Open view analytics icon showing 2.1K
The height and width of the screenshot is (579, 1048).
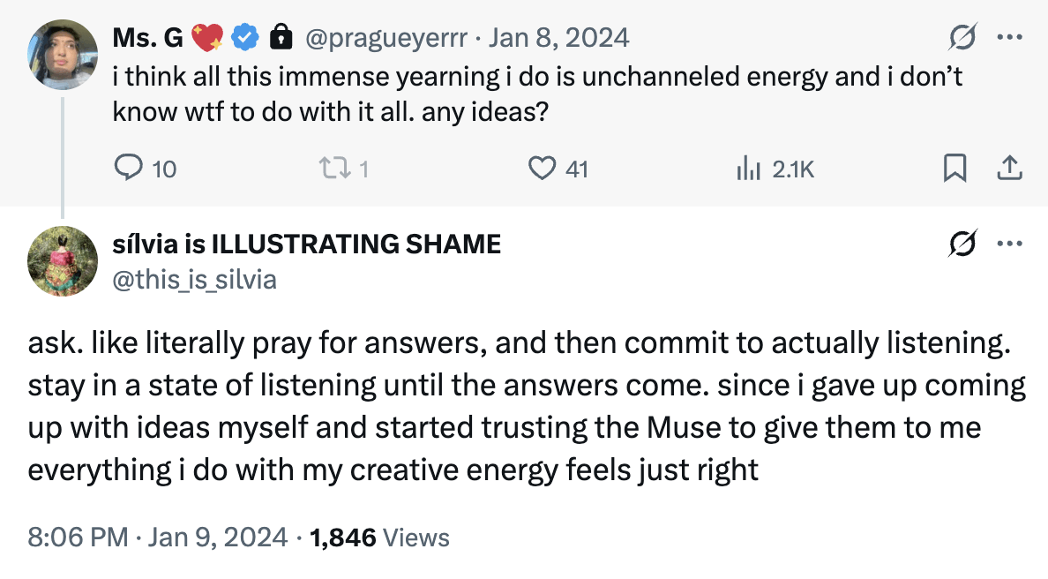(748, 168)
